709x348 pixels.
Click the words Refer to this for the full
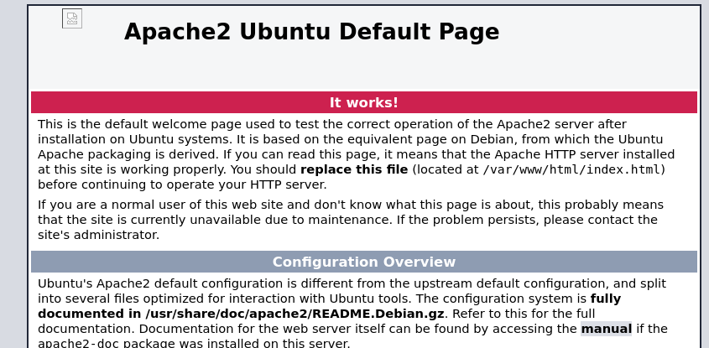click(x=524, y=314)
